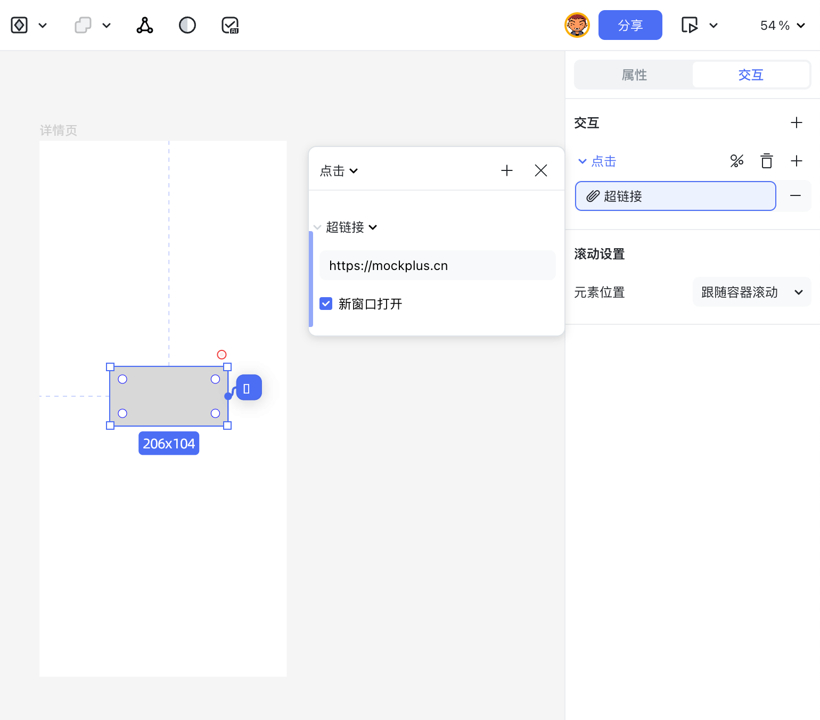Switch to the 属性 tab

pyautogui.click(x=634, y=75)
